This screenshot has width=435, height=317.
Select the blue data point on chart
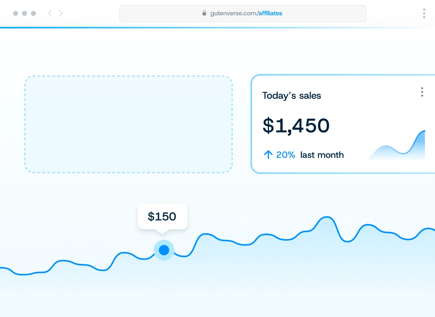coord(164,250)
